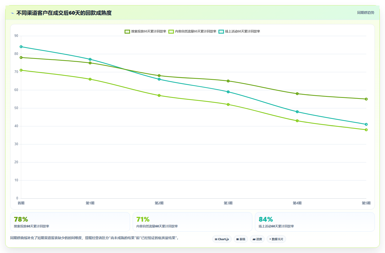
Task: Click the 内容自然流量 data point at 第3期 (52)
Action: point(228,104)
